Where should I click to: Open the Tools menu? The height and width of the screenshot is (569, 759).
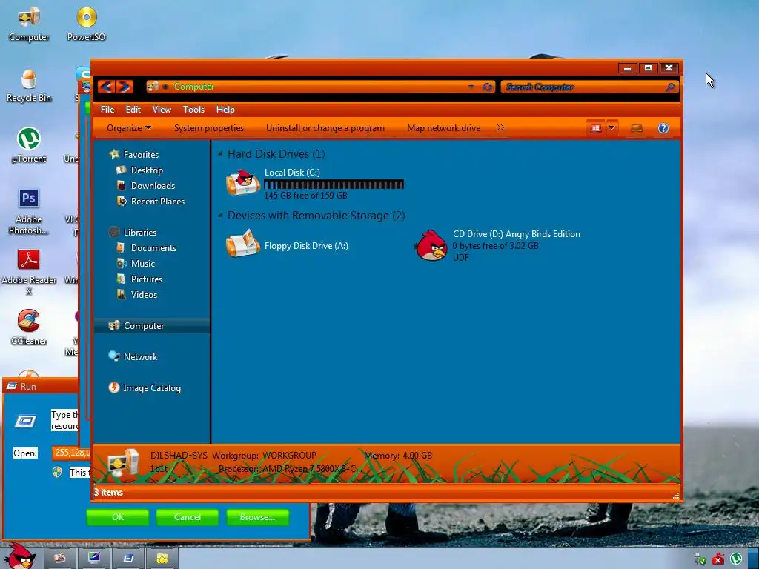(x=193, y=110)
